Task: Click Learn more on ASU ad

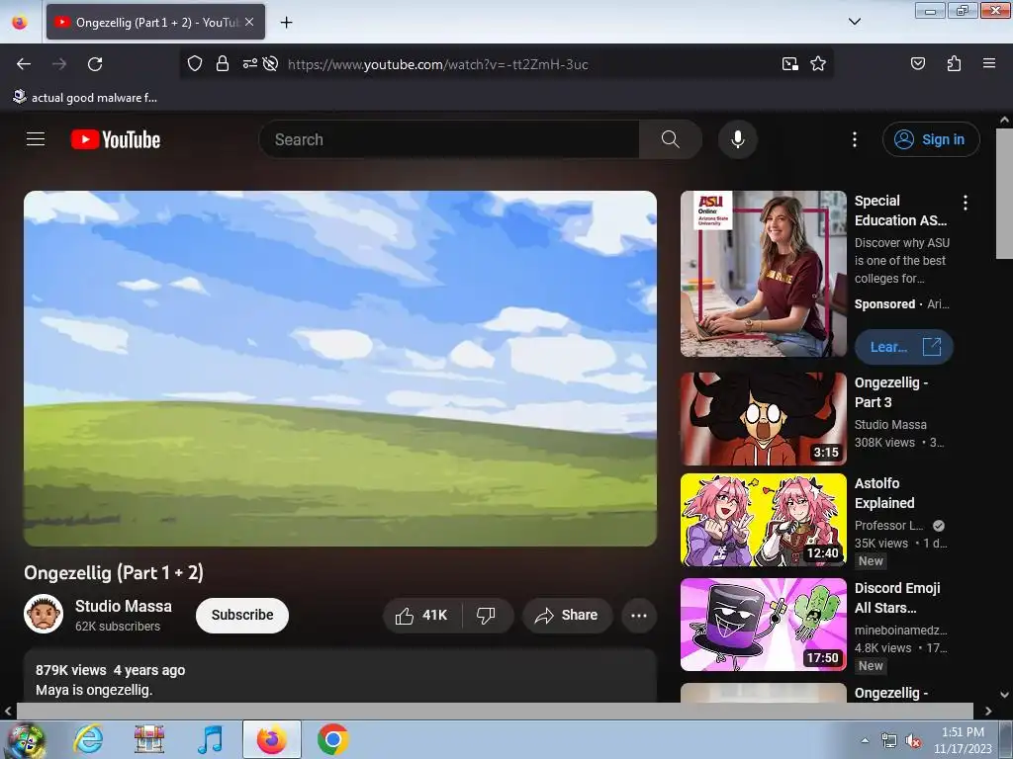Action: [904, 347]
